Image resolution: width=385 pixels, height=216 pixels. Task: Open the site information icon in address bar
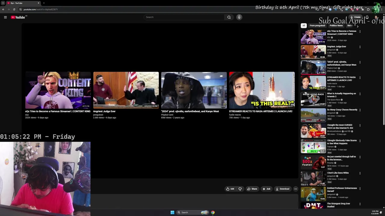tap(20, 9)
